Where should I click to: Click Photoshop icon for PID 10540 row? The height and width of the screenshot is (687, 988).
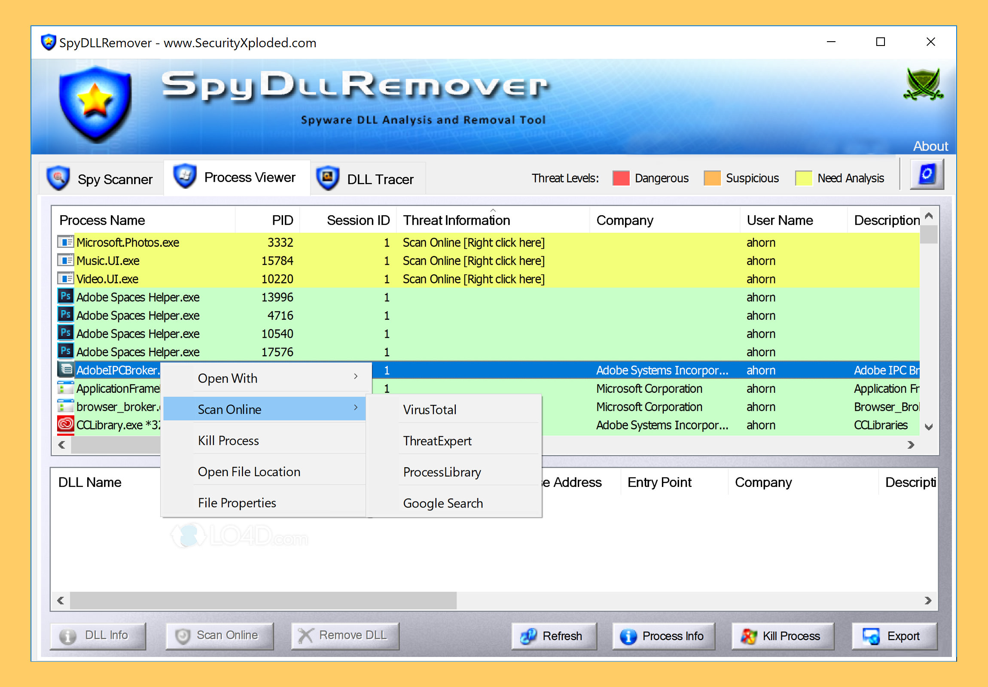click(65, 332)
